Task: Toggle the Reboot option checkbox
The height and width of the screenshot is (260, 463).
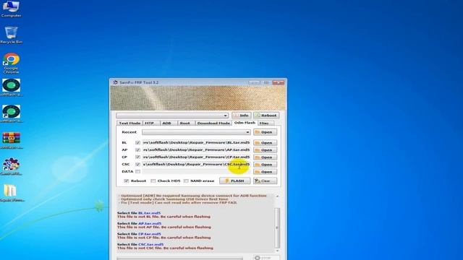Action: 127,181
